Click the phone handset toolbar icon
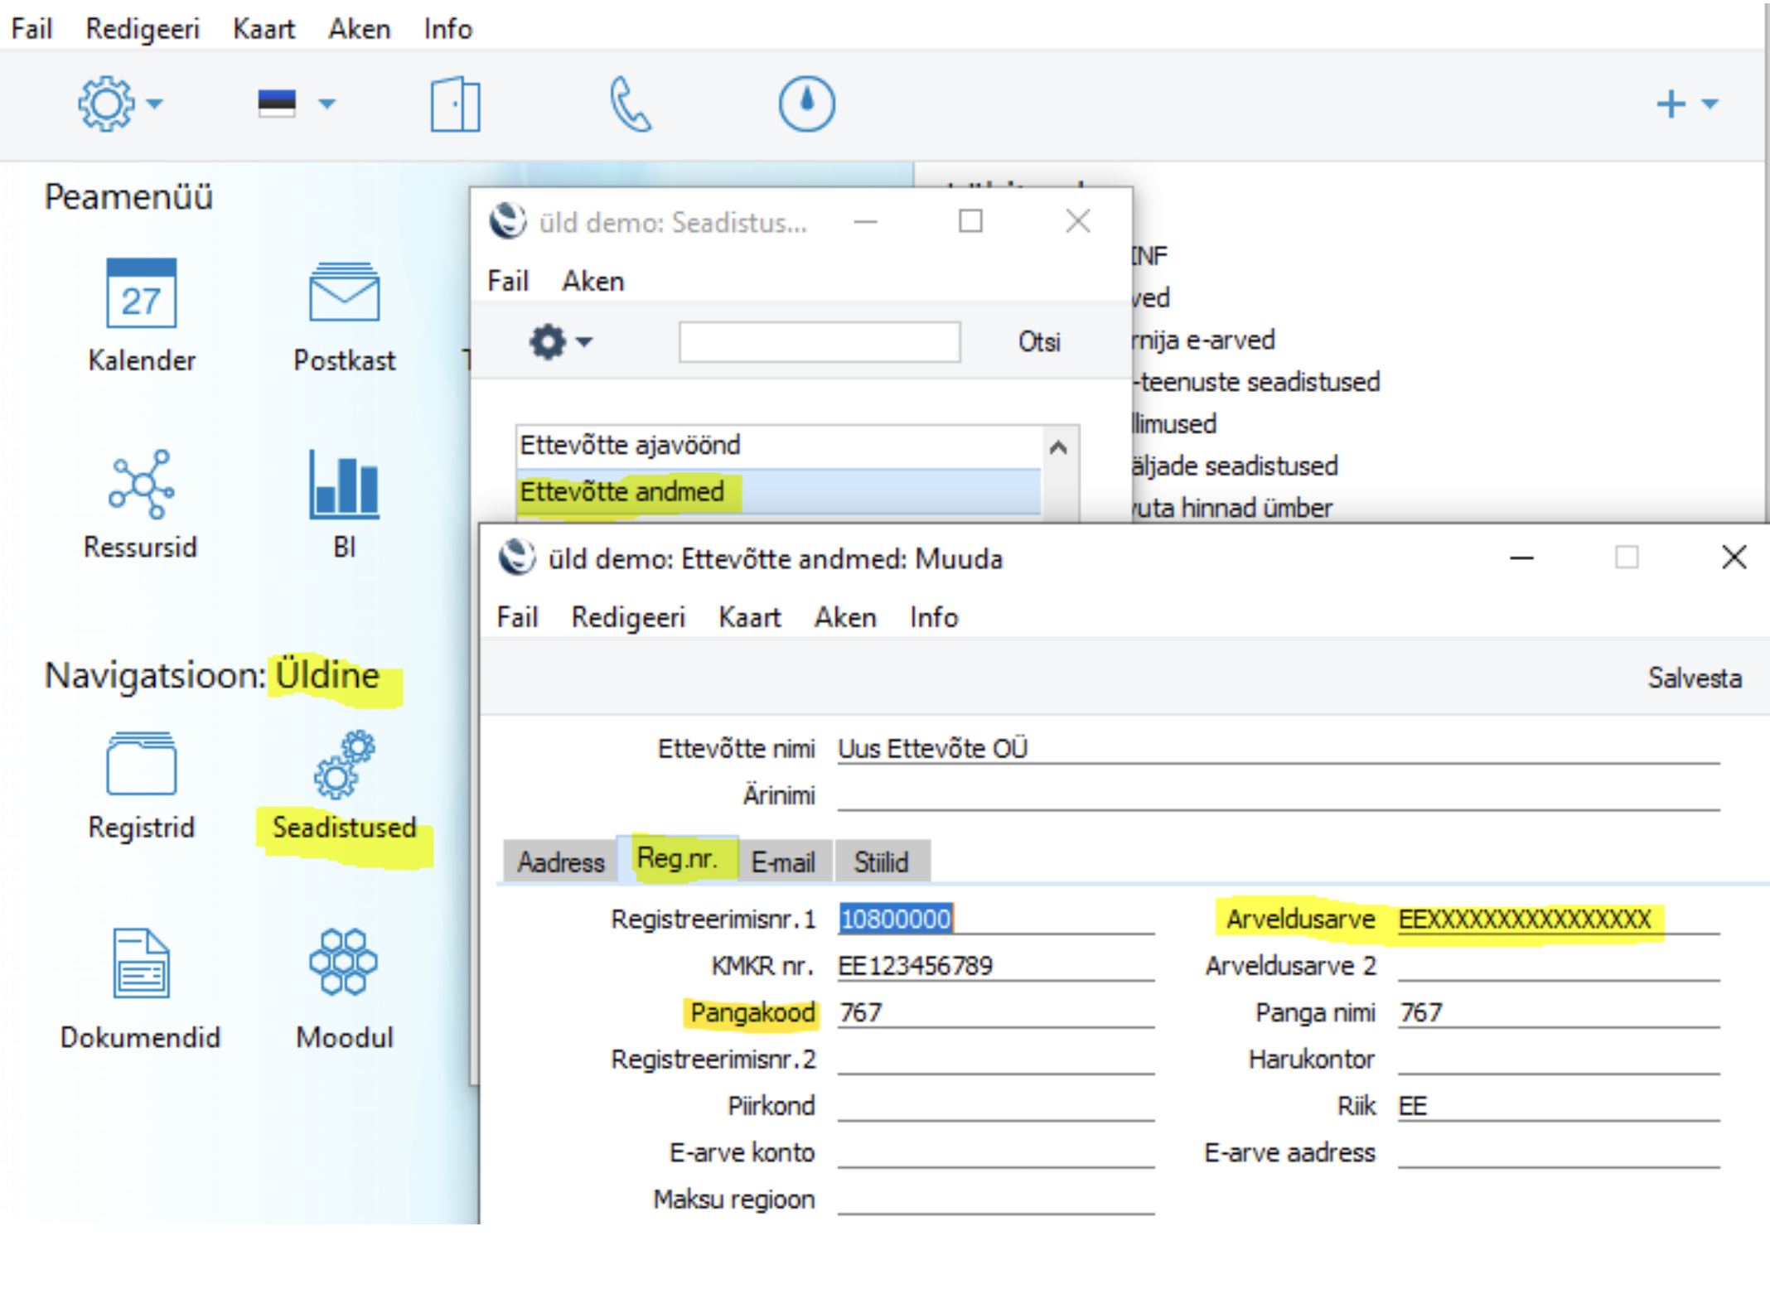The image size is (1770, 1289). coord(631,104)
